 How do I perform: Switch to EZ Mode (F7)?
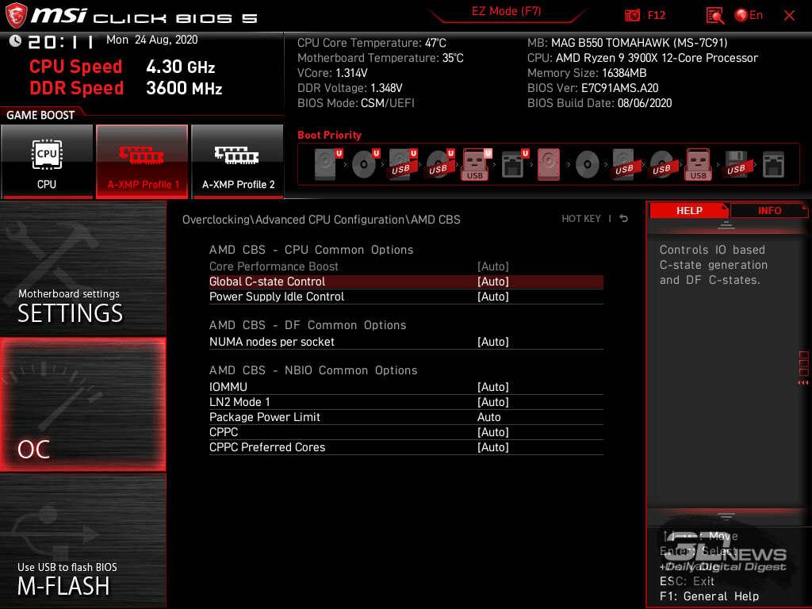pos(507,11)
